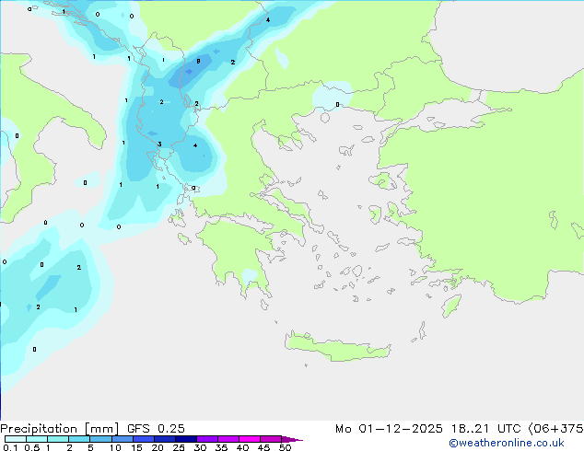Click the "Mo 01-12-2025" date text

coord(389,429)
